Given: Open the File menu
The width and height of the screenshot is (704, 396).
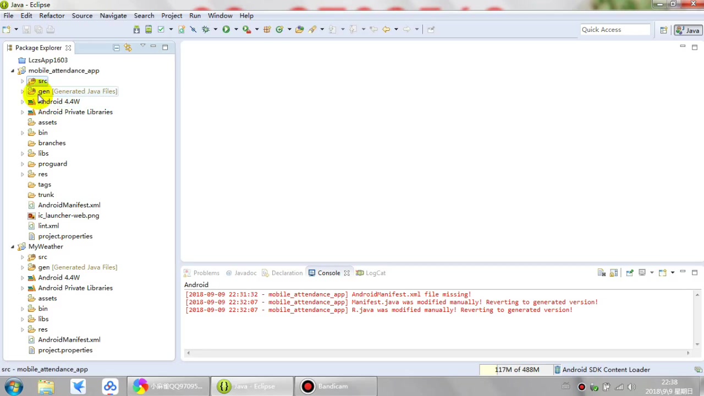Looking at the screenshot, I should (8, 15).
